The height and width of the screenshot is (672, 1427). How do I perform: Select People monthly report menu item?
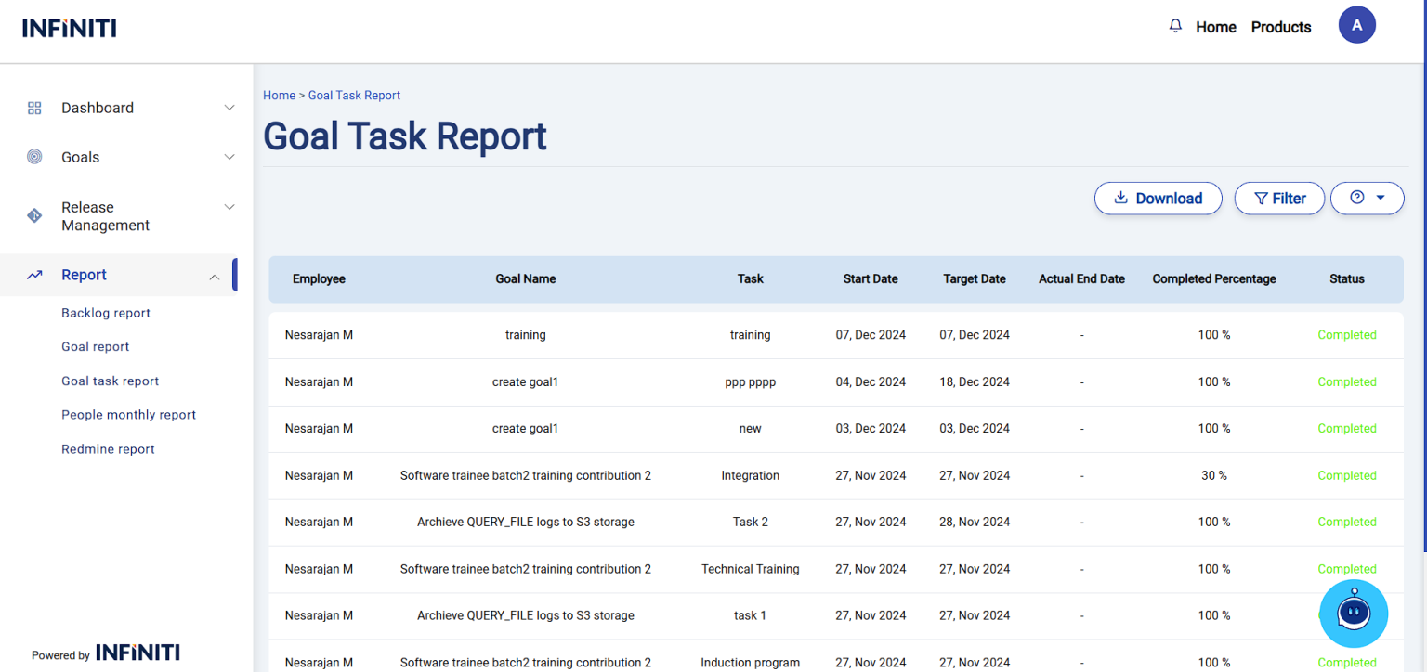128,415
